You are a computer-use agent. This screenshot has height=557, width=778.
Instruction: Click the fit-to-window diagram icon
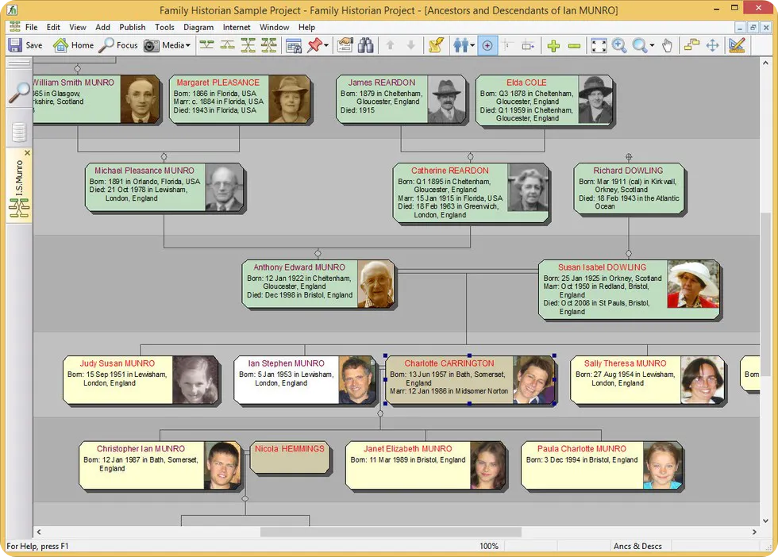(x=598, y=45)
